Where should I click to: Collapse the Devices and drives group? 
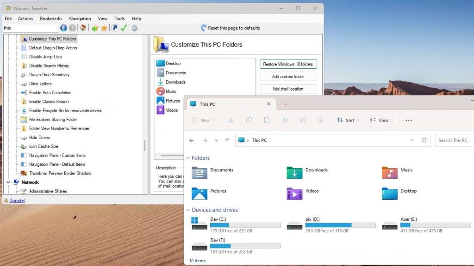[188, 210]
